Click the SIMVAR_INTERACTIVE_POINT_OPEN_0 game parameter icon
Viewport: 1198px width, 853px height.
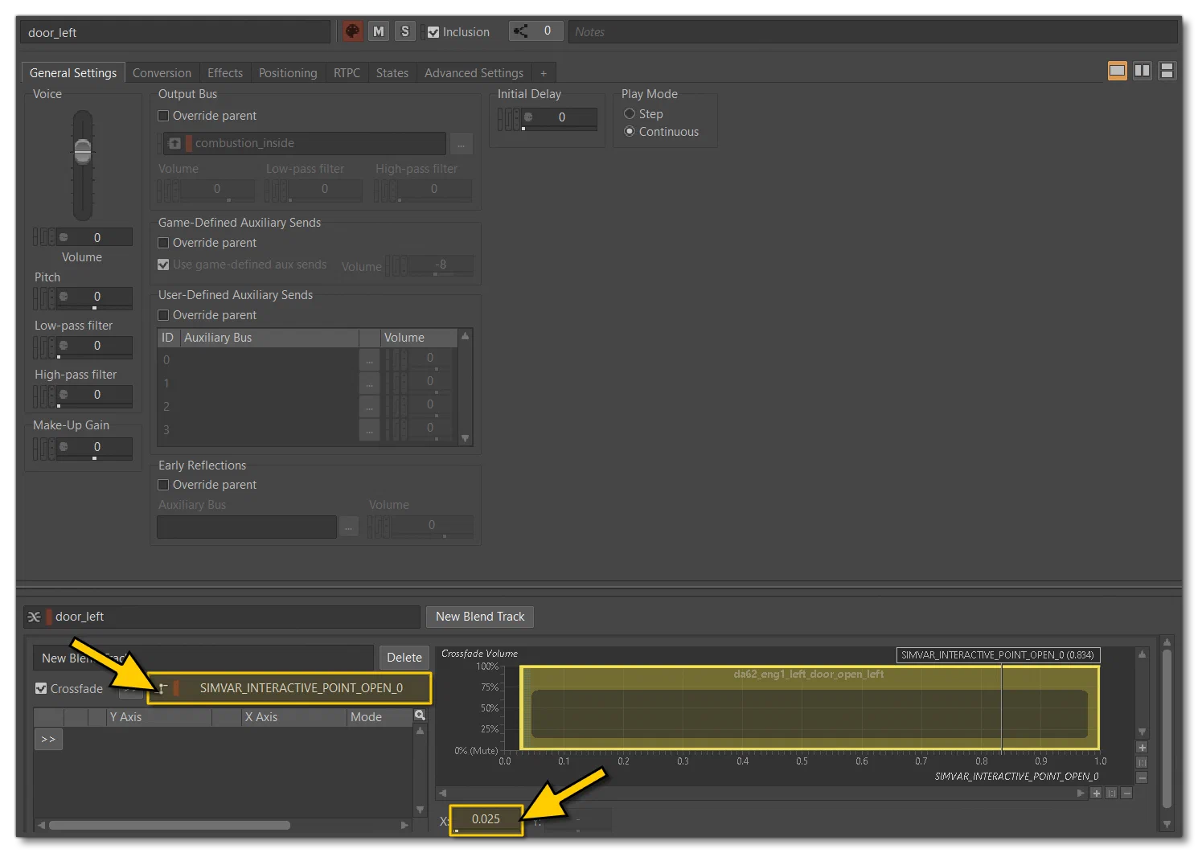point(163,688)
